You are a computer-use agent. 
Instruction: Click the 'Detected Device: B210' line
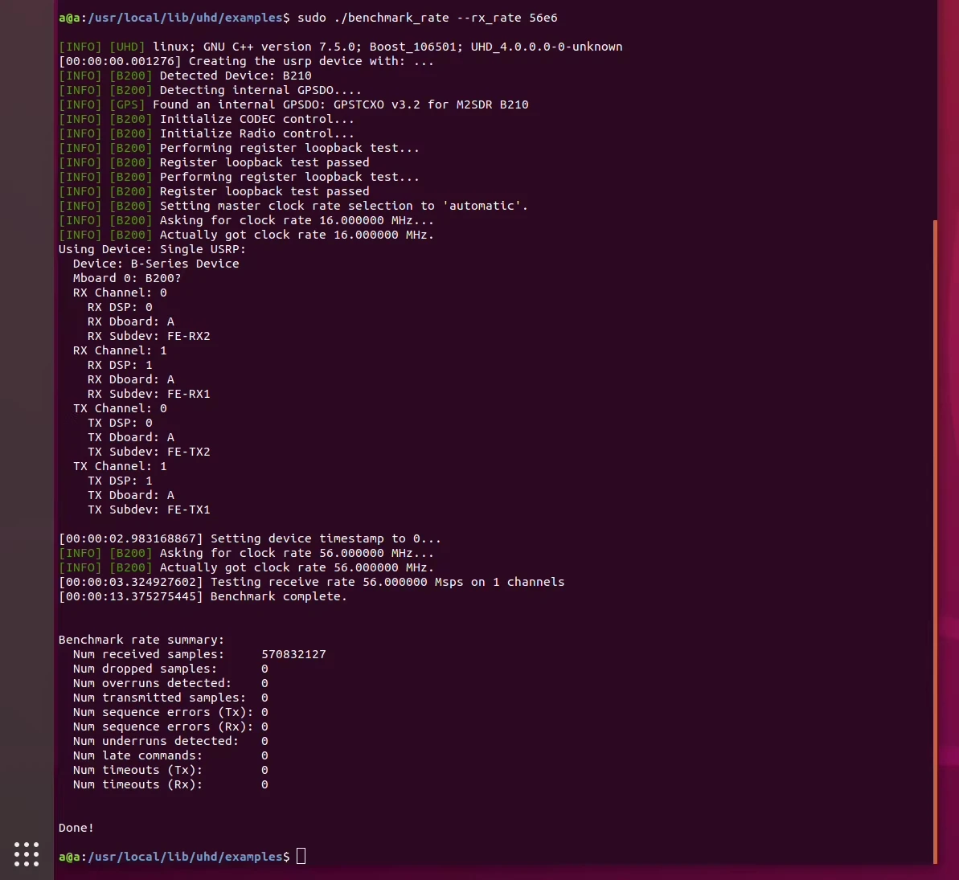point(185,76)
